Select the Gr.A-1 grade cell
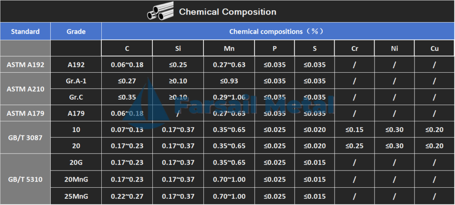Image resolution: width=455 pixels, height=205 pixels. pos(76,81)
